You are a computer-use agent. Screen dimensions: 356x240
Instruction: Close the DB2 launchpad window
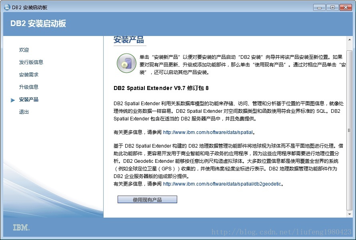346,8
